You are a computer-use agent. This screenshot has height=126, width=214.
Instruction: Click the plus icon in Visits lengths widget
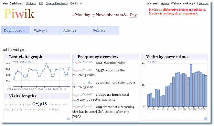coord(68,119)
